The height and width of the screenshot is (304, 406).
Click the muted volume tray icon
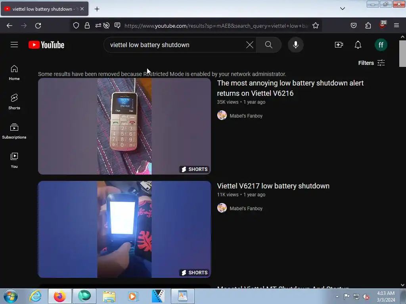(366, 296)
